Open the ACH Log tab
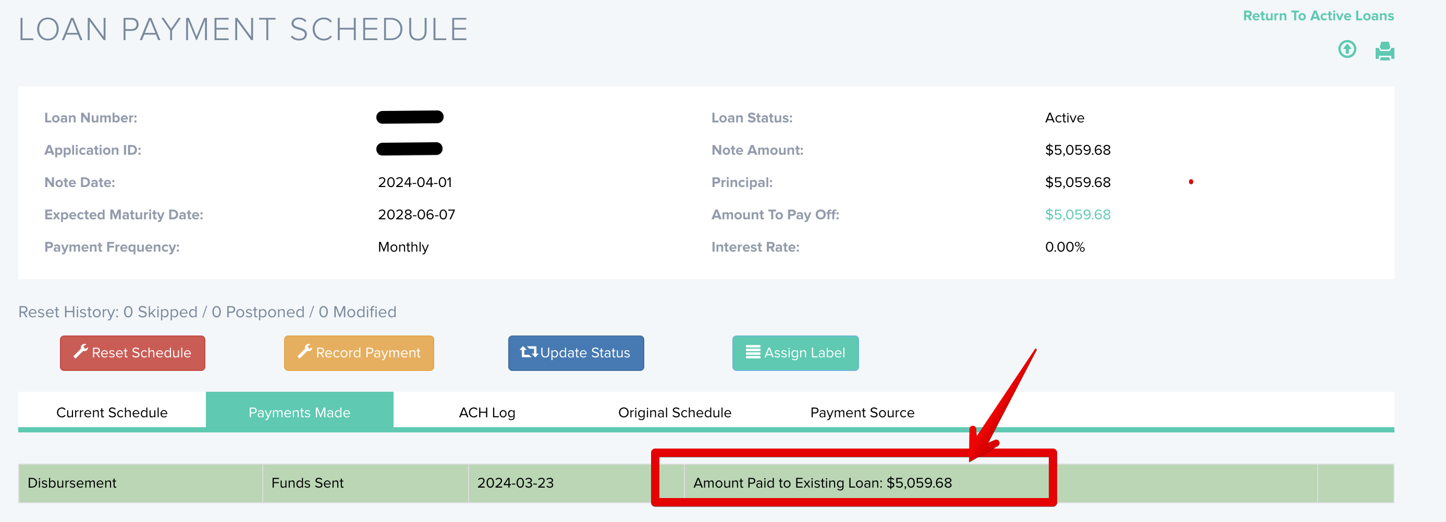The height and width of the screenshot is (522, 1446). (487, 412)
